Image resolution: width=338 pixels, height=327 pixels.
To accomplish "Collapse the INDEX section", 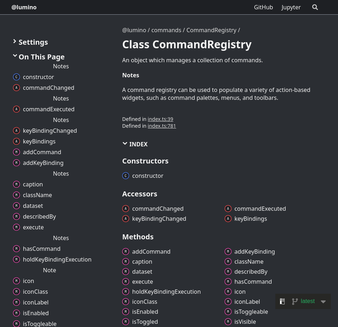I will (135, 144).
